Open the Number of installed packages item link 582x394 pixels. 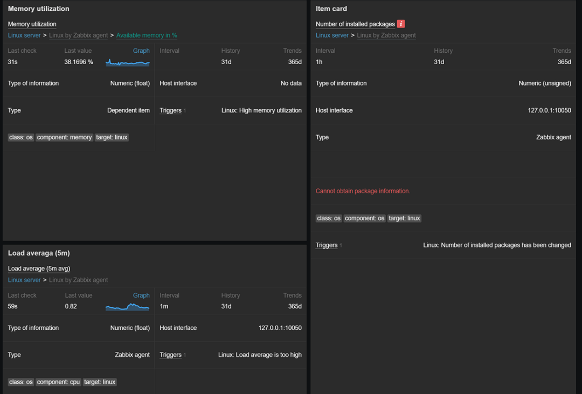(355, 24)
